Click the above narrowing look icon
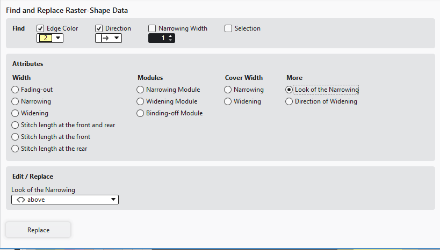 pyautogui.click(x=20, y=200)
